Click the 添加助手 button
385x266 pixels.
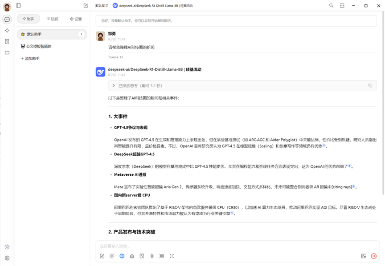pos(30,59)
